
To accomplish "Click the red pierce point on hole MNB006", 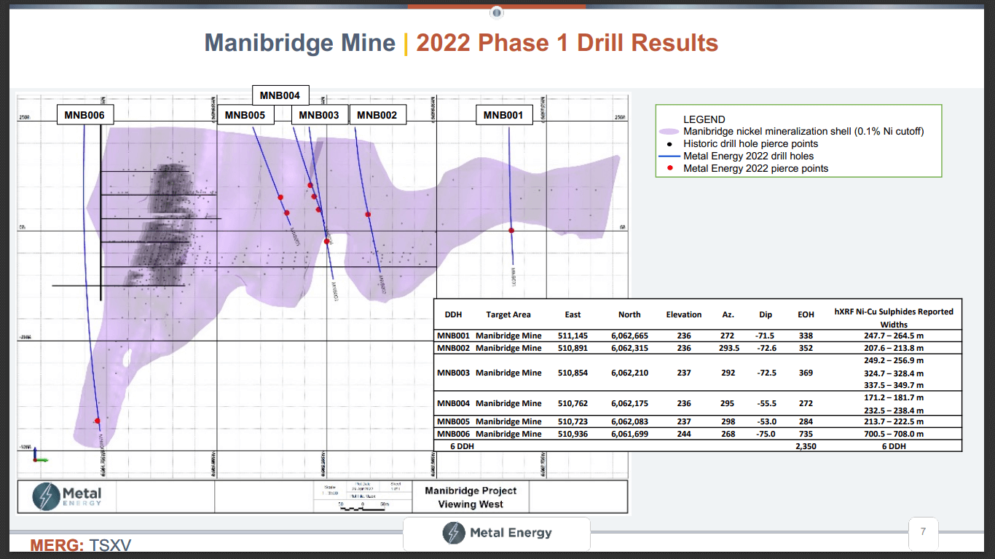I will click(x=97, y=420).
